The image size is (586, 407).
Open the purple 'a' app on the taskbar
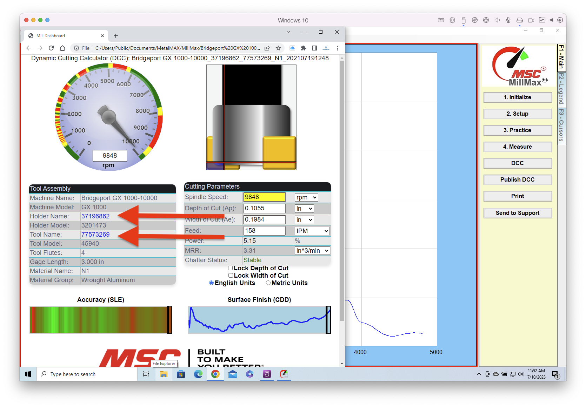pyautogui.click(x=267, y=374)
